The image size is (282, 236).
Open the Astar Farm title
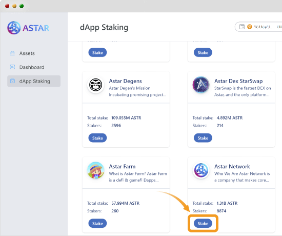point(122,167)
